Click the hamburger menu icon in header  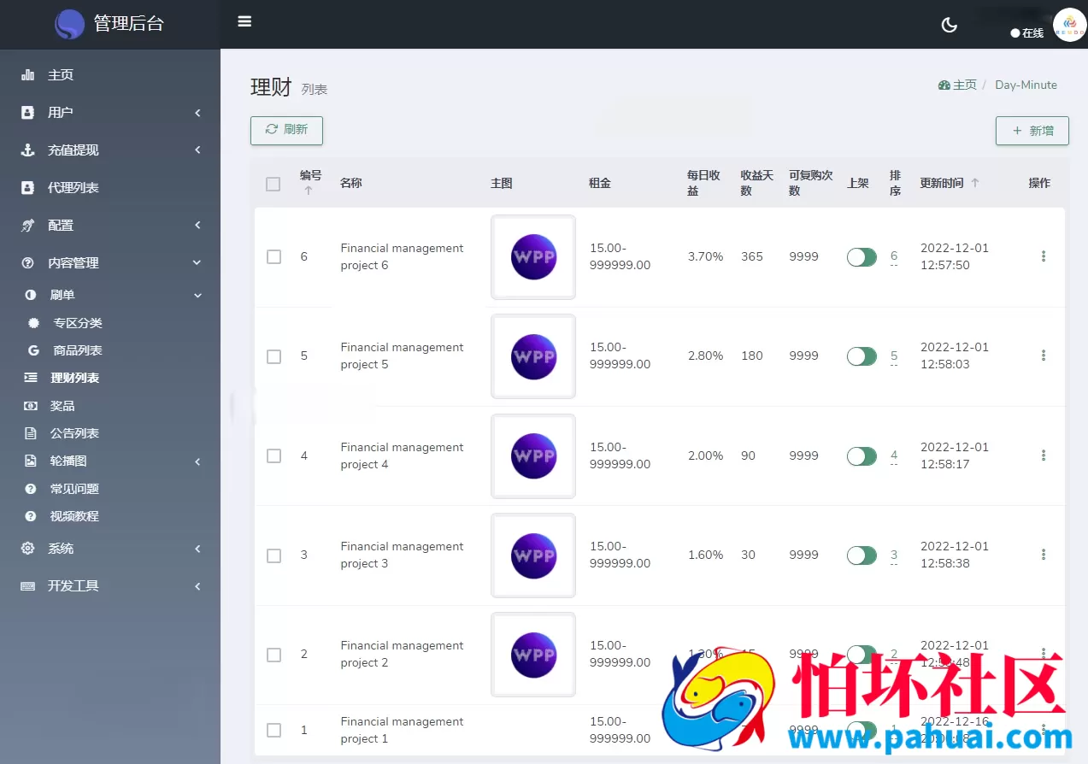coord(244,21)
